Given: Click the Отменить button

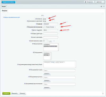Looking at the screenshot, I should 23,93.
